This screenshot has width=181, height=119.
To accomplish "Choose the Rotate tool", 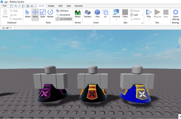I will pos(50,14).
